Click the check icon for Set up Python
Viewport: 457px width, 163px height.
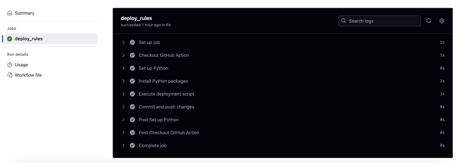coord(132,68)
